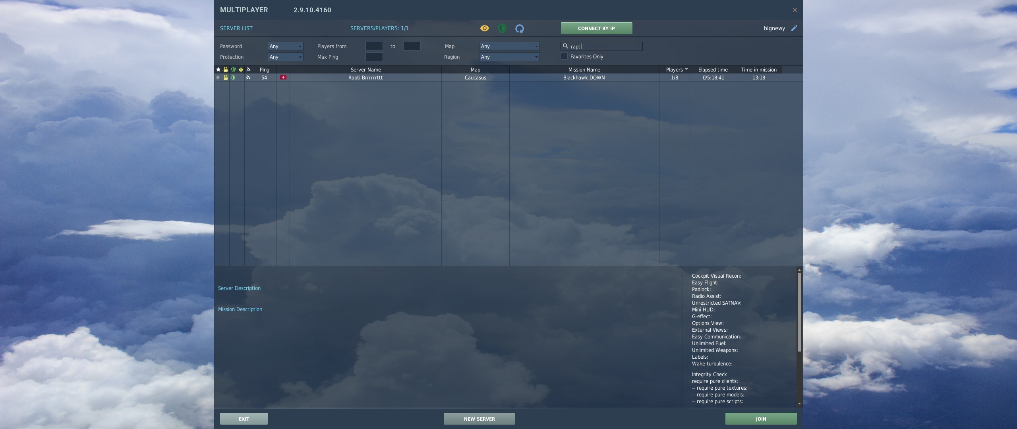Click elapsed time 0/5:18:41
1017x429 pixels.
point(713,77)
